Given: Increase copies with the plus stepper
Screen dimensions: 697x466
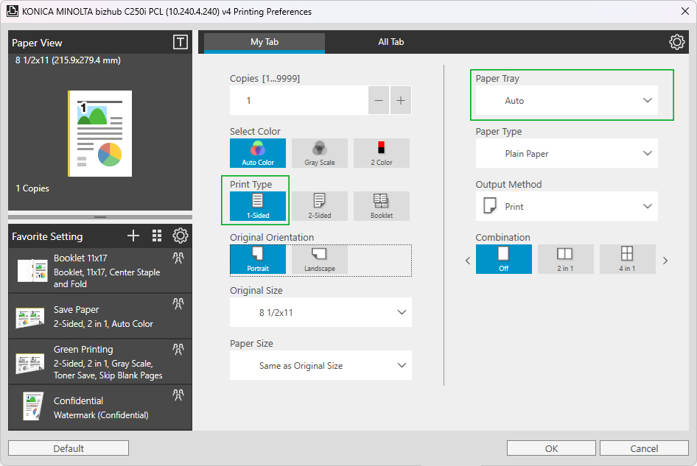Looking at the screenshot, I should pyautogui.click(x=400, y=101).
